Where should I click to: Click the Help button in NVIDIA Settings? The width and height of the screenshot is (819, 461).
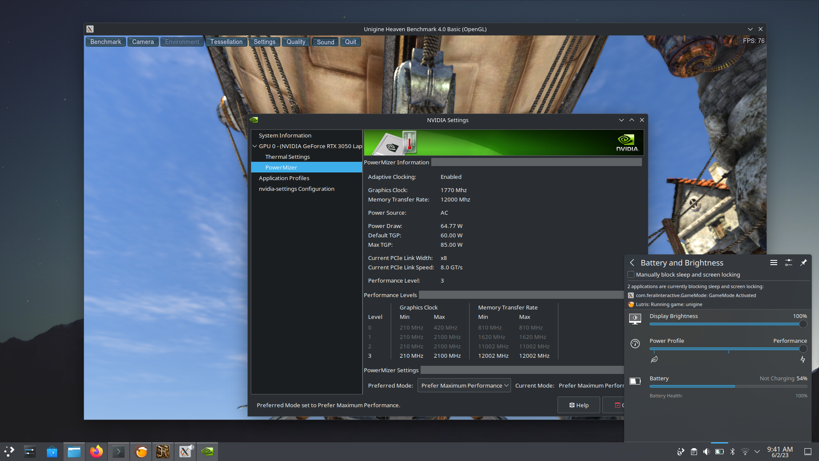click(578, 405)
